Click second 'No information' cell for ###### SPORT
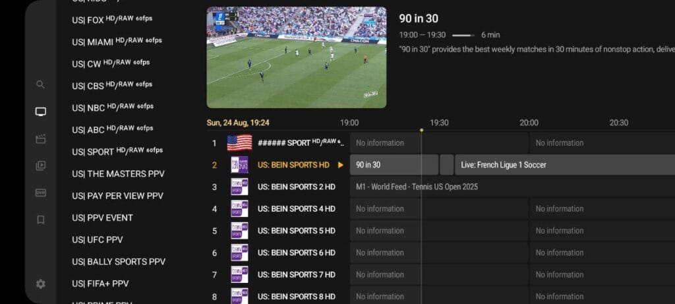 tap(602, 143)
